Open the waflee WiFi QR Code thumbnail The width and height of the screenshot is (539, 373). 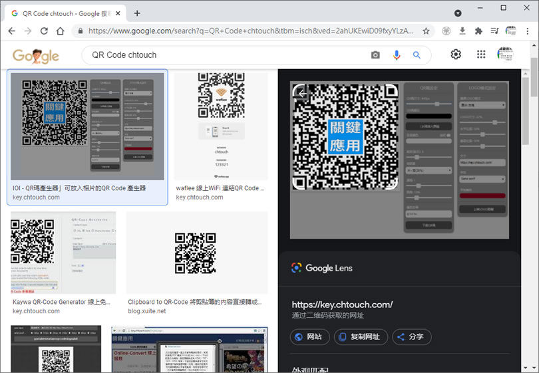tap(221, 126)
